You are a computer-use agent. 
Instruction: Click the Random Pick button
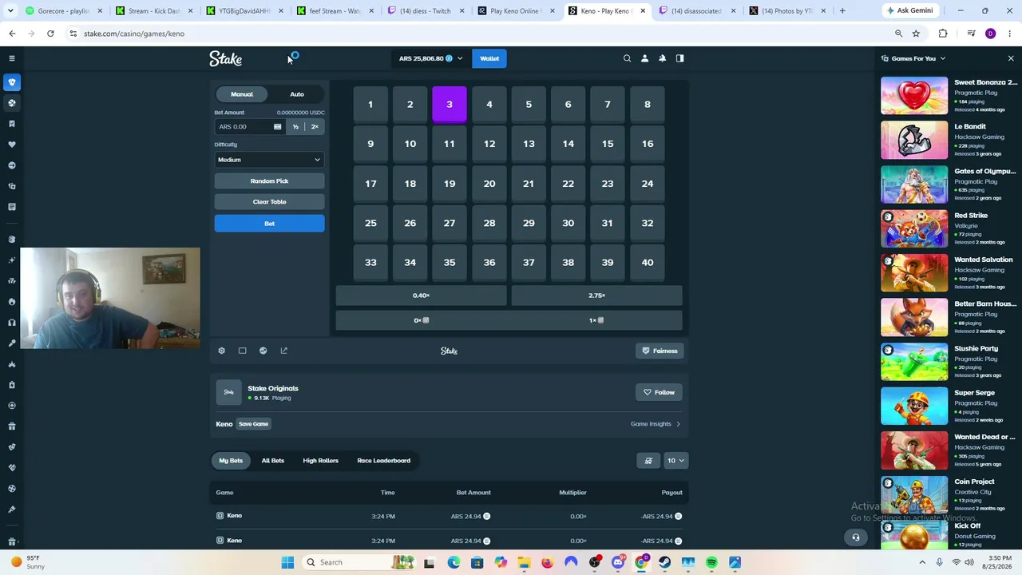pyautogui.click(x=269, y=181)
